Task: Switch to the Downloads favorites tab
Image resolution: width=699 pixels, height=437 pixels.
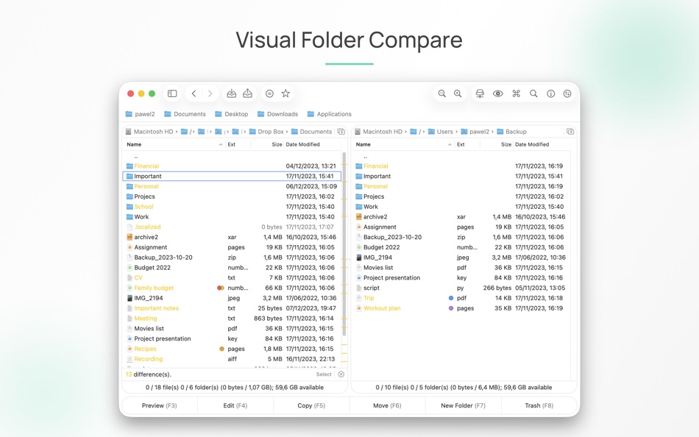Action: coord(282,114)
